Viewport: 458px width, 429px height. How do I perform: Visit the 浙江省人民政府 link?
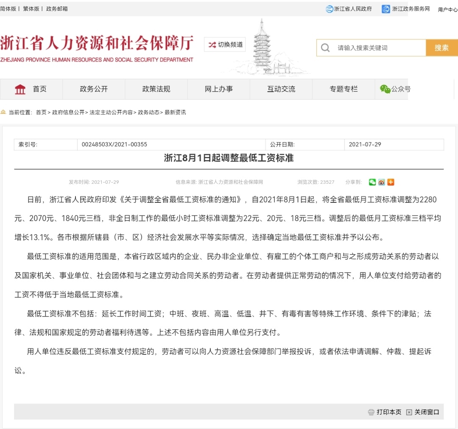(x=353, y=9)
